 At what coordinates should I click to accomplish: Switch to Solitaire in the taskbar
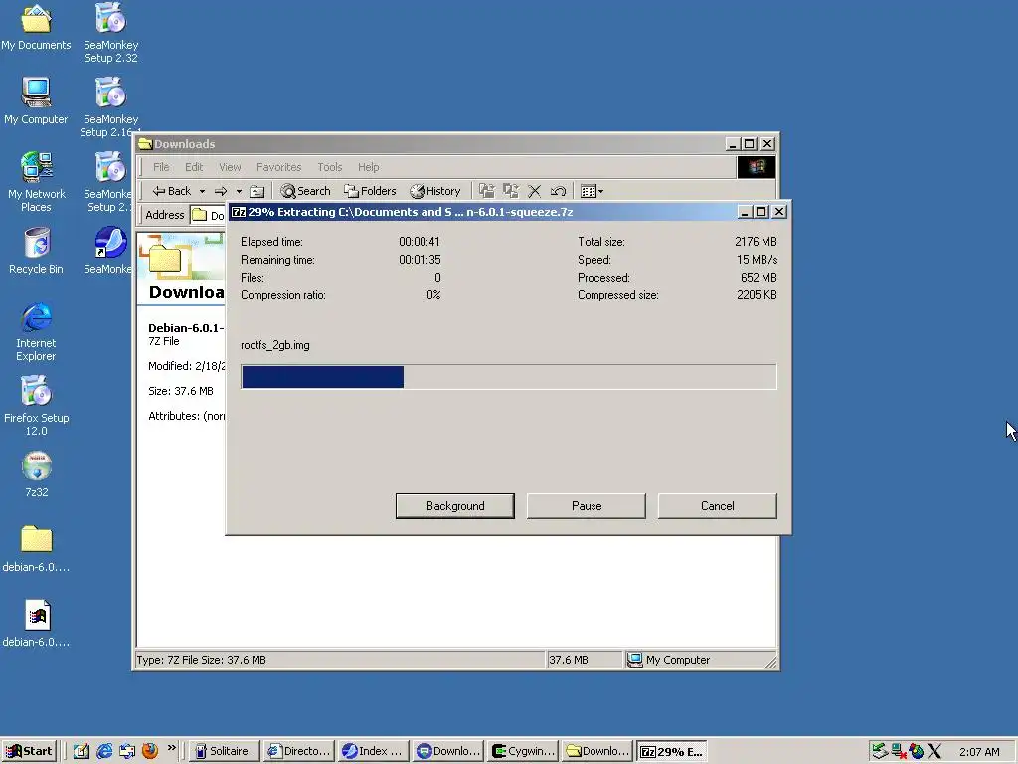(x=224, y=751)
